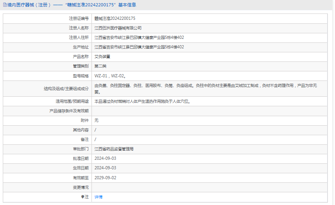335x205 pixels.
Task: Click the date in the 批准日期 row
Action: pos(105,158)
